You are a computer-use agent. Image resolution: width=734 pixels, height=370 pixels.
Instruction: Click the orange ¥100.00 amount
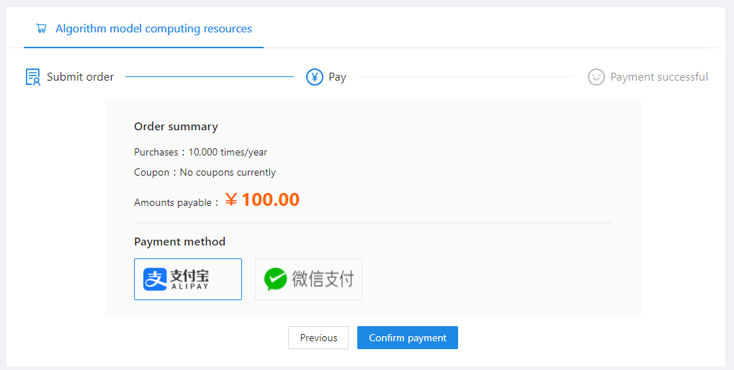coord(262,200)
